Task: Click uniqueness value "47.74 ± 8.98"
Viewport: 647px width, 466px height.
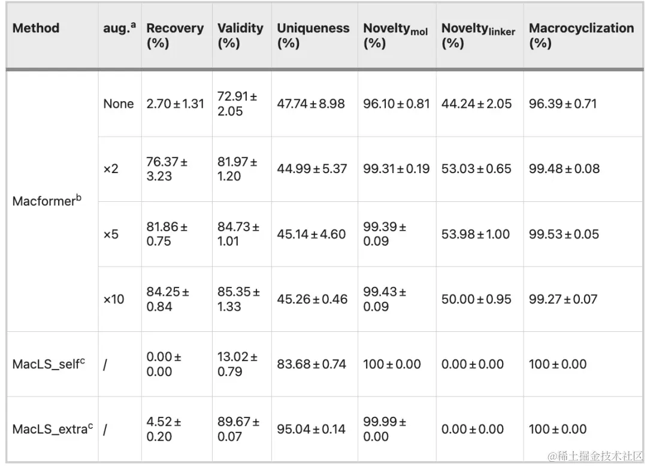Action: click(311, 104)
